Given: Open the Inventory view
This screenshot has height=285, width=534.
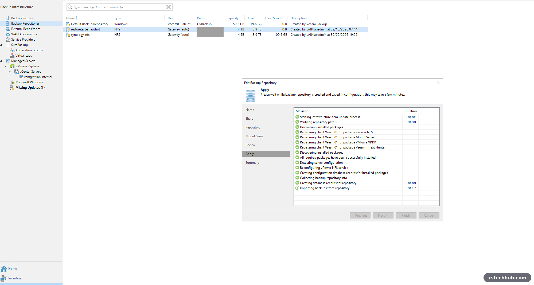Looking at the screenshot, I should pos(15,278).
